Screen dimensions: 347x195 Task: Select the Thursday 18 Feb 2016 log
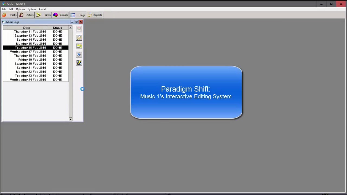pos(36,56)
